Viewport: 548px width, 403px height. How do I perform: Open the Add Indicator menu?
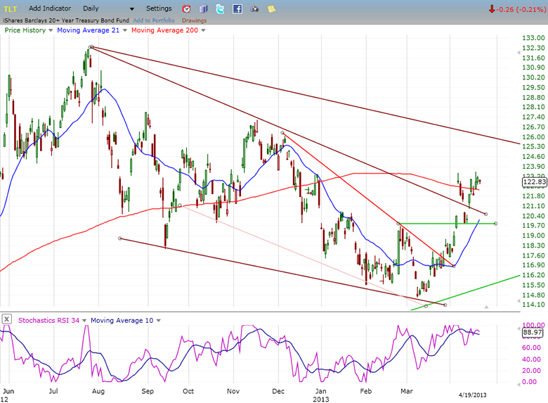(49, 8)
